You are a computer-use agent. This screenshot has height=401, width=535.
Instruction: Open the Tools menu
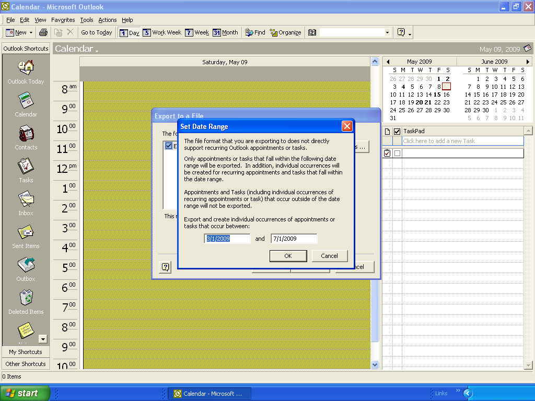point(87,20)
